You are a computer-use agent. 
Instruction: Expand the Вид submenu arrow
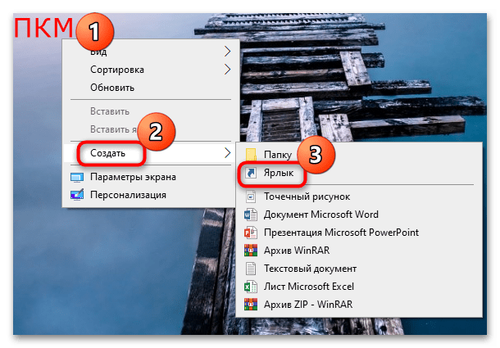227,52
